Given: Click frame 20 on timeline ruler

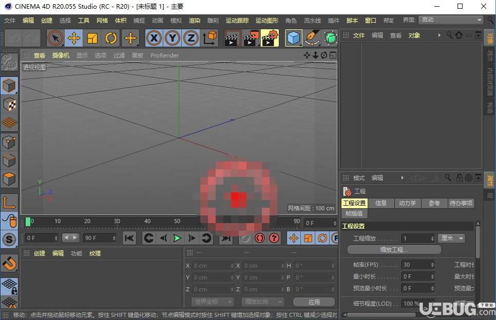Looking at the screenshot, I should (87, 221).
